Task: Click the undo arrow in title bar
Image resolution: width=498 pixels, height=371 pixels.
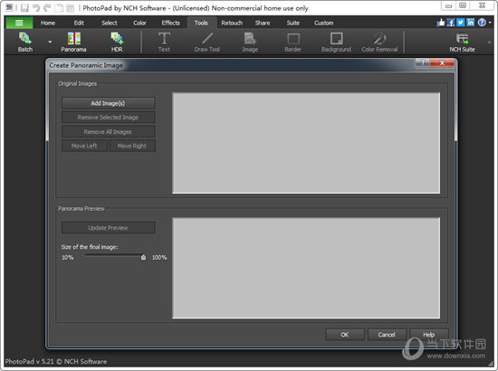Action: (36, 8)
